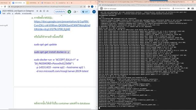
Task: Open Chrome side panel icon
Action: [89, 6]
